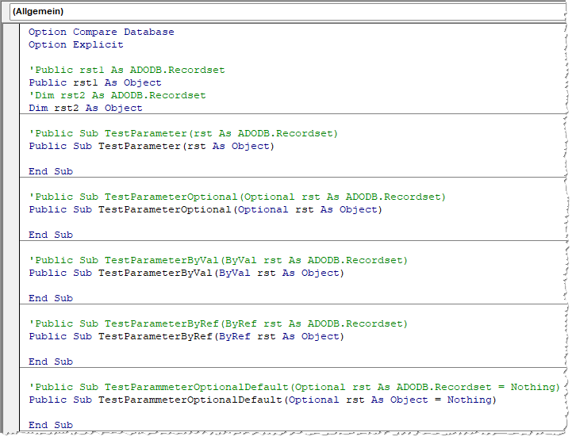The width and height of the screenshot is (572, 440).
Task: Place cursor on Option Explicit line
Action: point(75,44)
